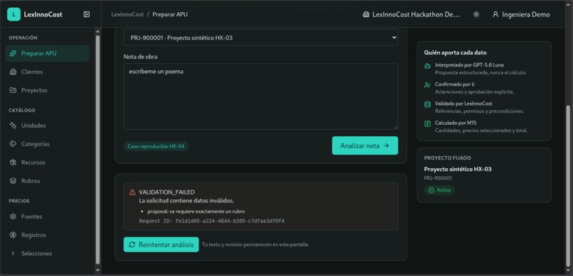The height and width of the screenshot is (276, 573).
Task: Click inside the Nota de obra text area
Action: coord(261,96)
